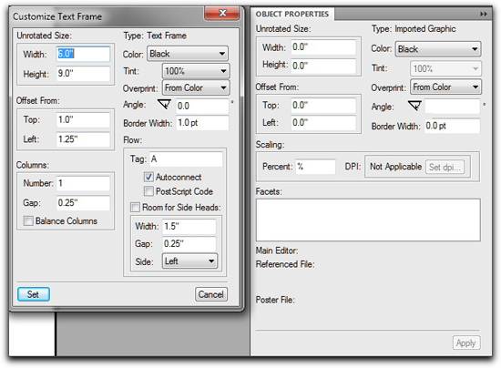Click the Facets list box
The height and width of the screenshot is (368, 501).
tap(368, 220)
